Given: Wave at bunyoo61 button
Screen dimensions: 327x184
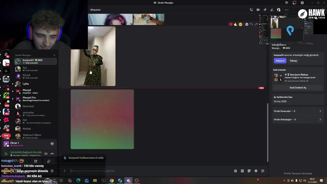Looking at the screenshot, I should (83, 158).
